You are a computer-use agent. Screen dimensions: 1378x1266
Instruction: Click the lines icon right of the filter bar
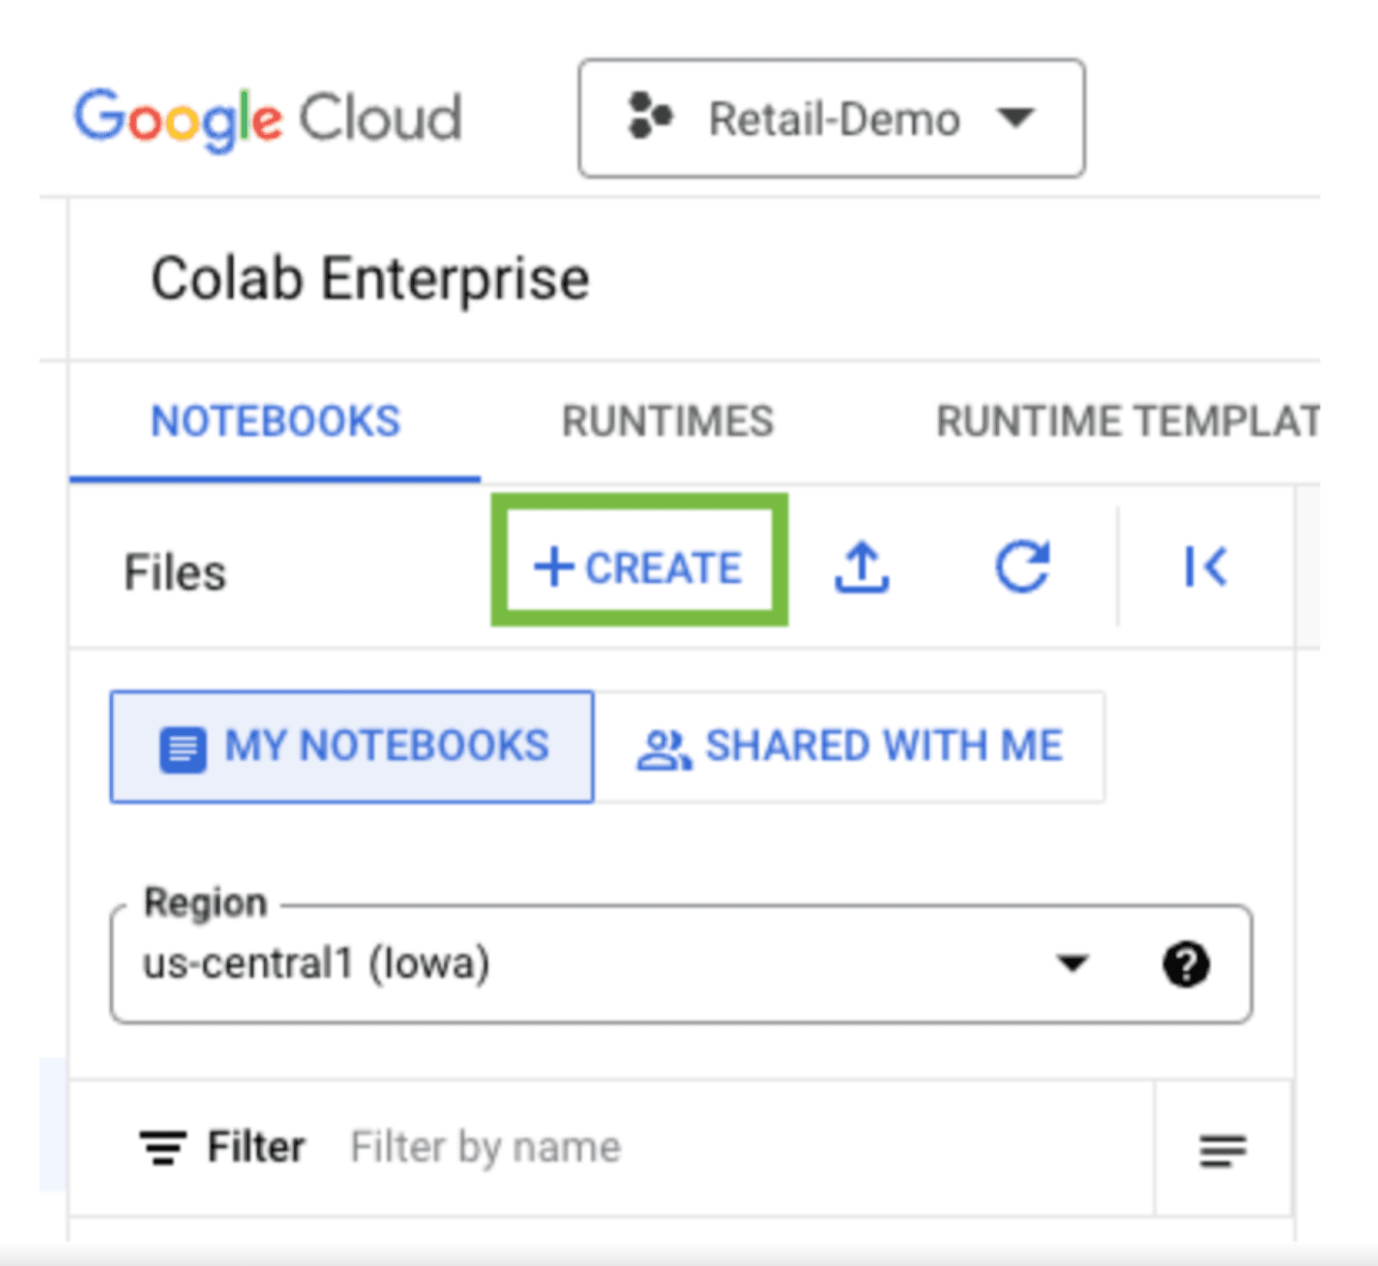click(1222, 1150)
